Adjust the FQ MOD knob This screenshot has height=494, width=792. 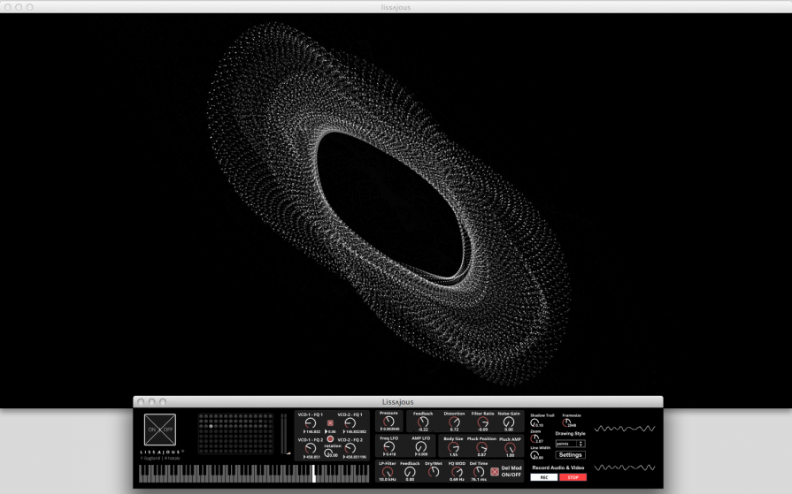point(457,472)
